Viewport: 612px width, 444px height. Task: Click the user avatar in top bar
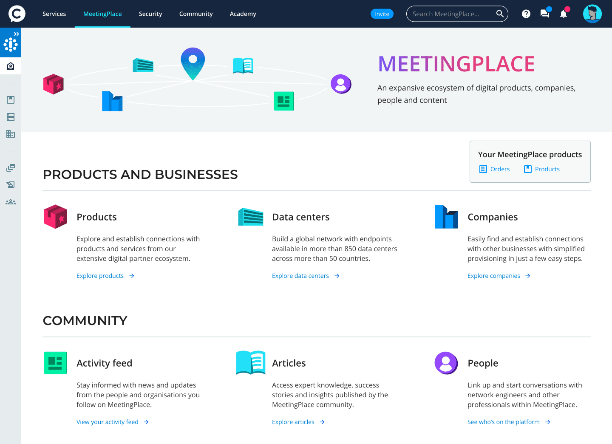(592, 14)
